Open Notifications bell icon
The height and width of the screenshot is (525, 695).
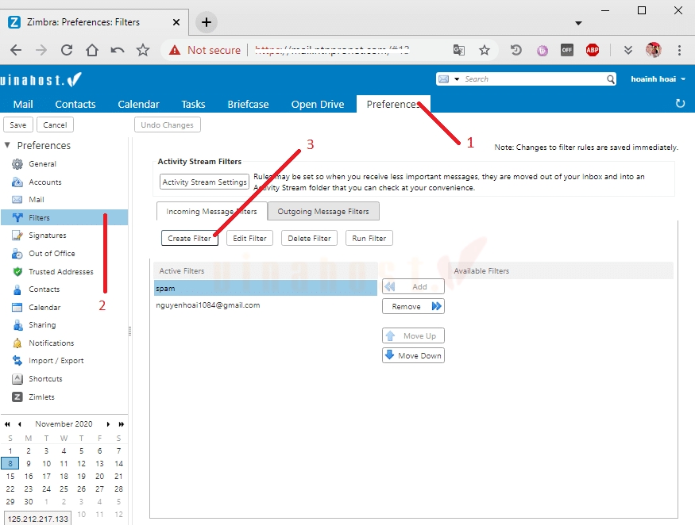[17, 343]
